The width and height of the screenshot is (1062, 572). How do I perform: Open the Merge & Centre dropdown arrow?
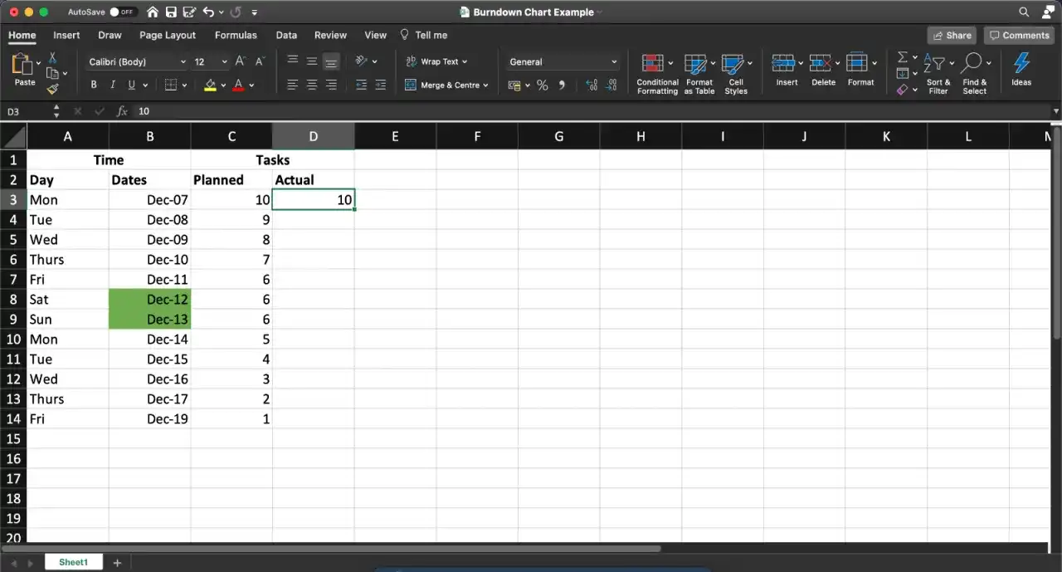(485, 85)
